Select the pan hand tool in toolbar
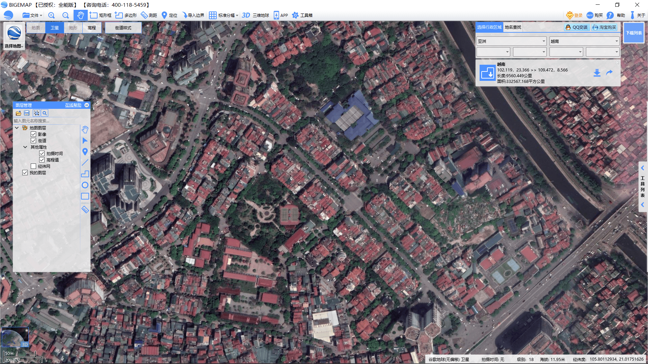 point(80,15)
